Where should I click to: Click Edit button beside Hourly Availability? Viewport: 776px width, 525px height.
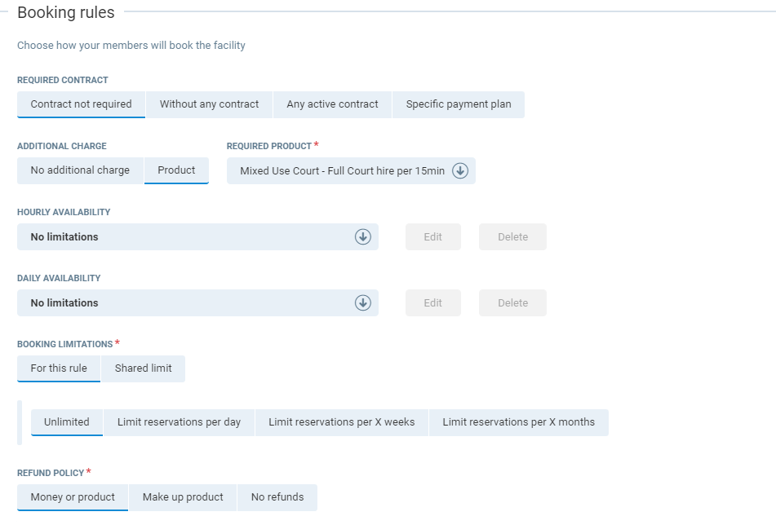coord(432,237)
